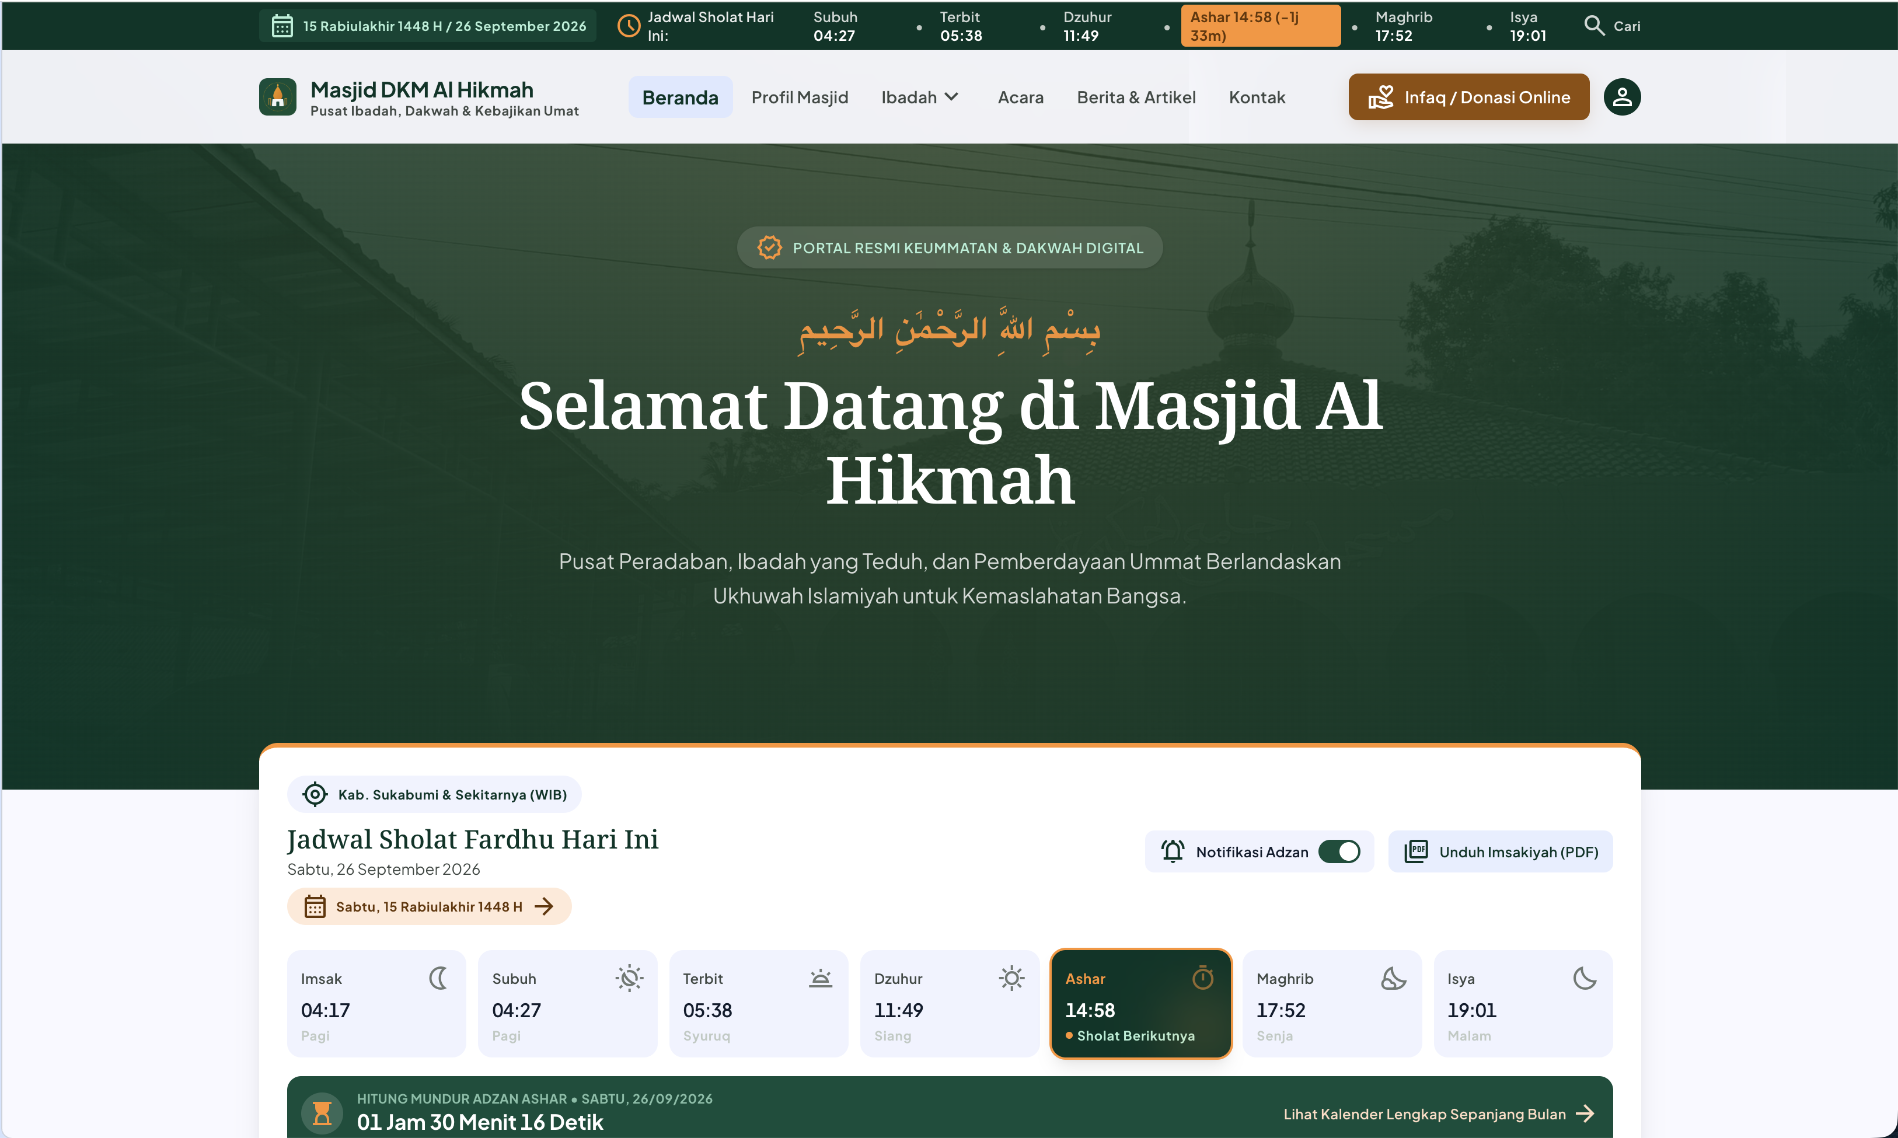Click the clock icon near Jadwal Sholat
This screenshot has width=1898, height=1138.
click(629, 26)
